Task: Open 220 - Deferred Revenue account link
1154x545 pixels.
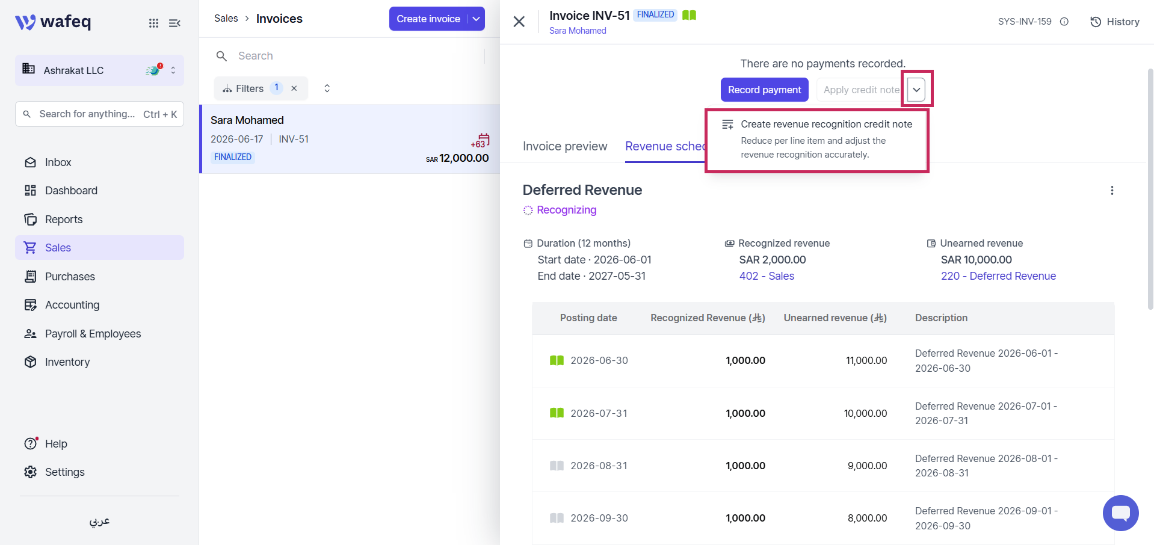Action: coord(998,276)
